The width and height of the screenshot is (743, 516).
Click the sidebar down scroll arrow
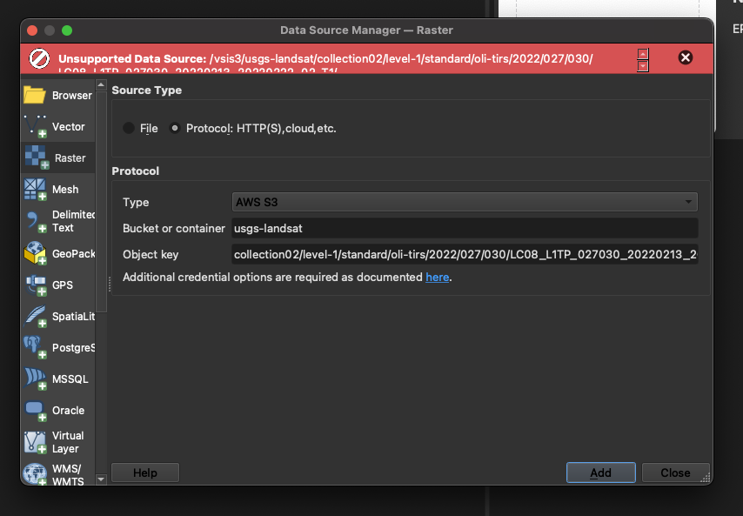(100, 479)
